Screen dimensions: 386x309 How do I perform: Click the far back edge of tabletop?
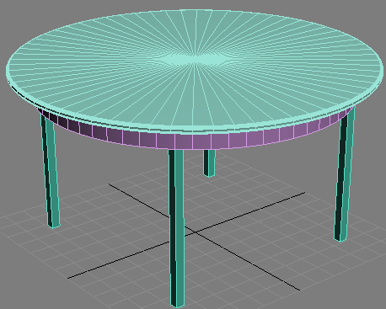coord(194,10)
